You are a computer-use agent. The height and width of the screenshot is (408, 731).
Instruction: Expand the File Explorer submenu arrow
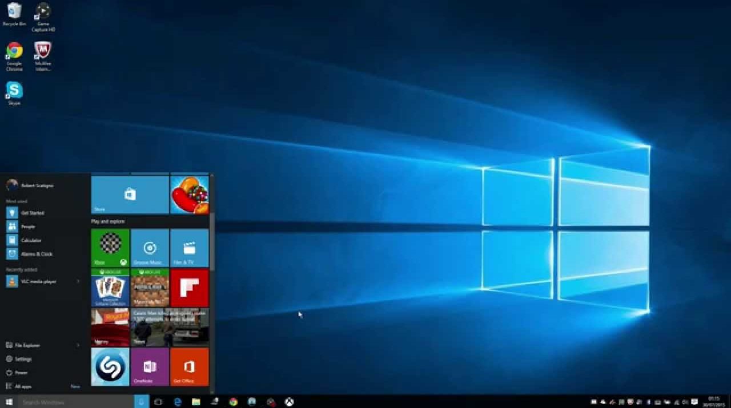tap(78, 345)
